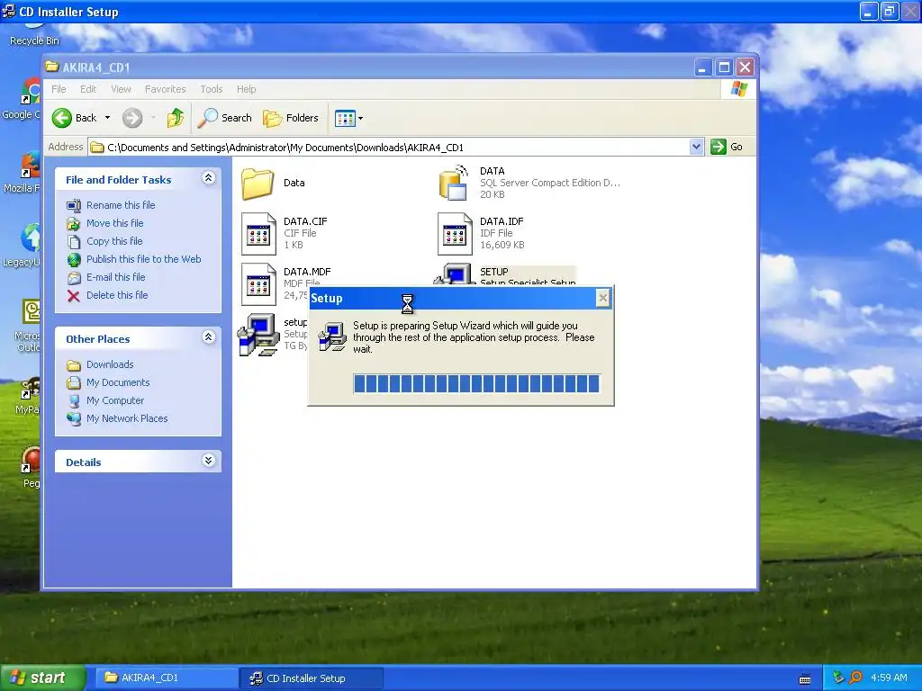The width and height of the screenshot is (922, 691).
Task: Collapse the Other Places panel
Action: point(208,337)
